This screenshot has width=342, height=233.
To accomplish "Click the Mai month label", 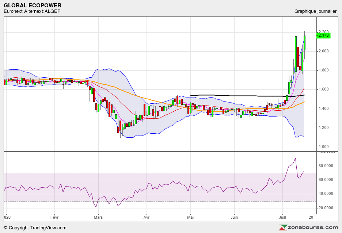I will pyautogui.click(x=190, y=217).
